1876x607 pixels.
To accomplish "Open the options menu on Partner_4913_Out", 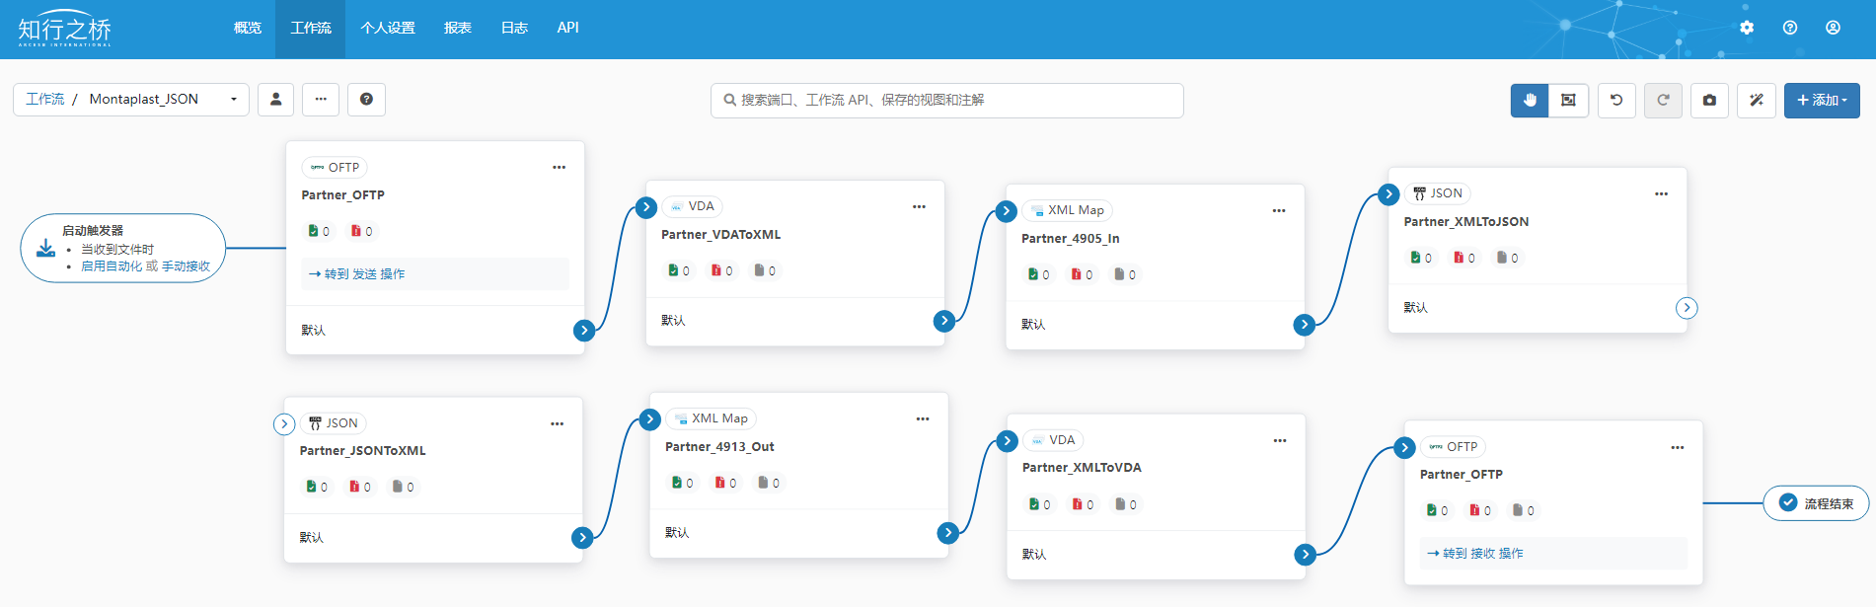I will coord(923,418).
